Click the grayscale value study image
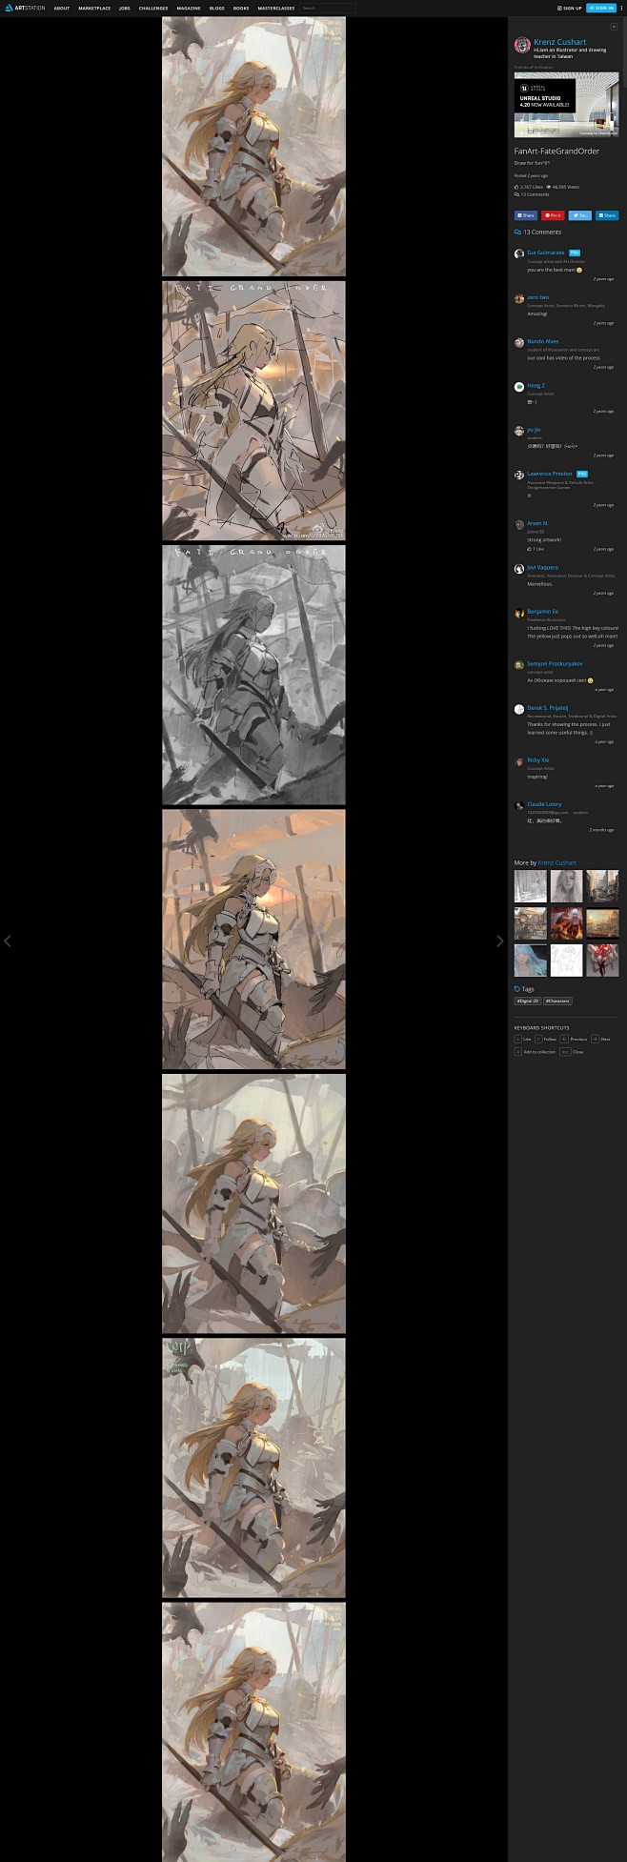Image resolution: width=627 pixels, height=1862 pixels. pyautogui.click(x=253, y=675)
